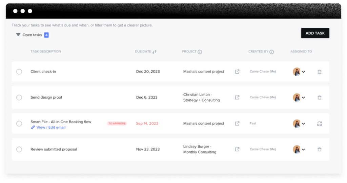The image size is (347, 183).
Task: Open Masha's content project link for Client check-in
Action: point(237,72)
